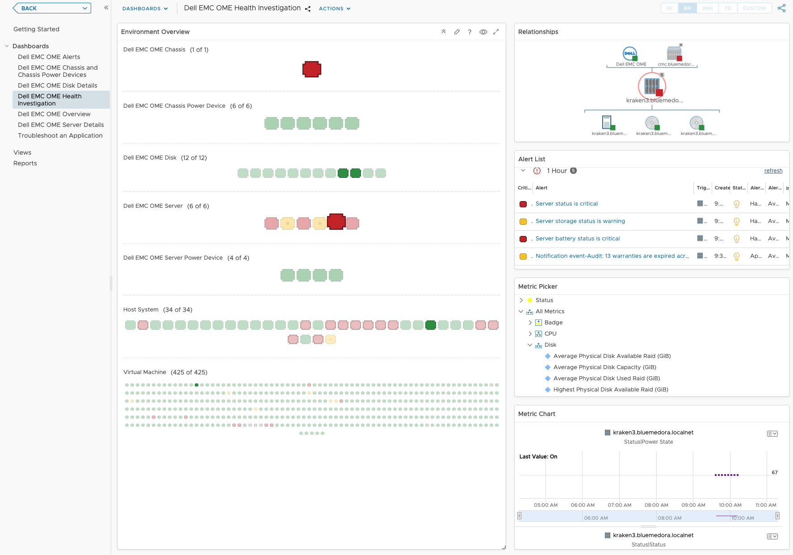Collapse the Dashboards tree section
The image size is (793, 555).
pos(7,46)
